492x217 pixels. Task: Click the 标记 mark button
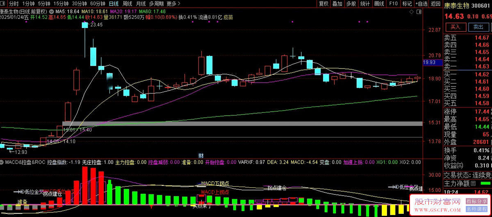tap(407, 4)
